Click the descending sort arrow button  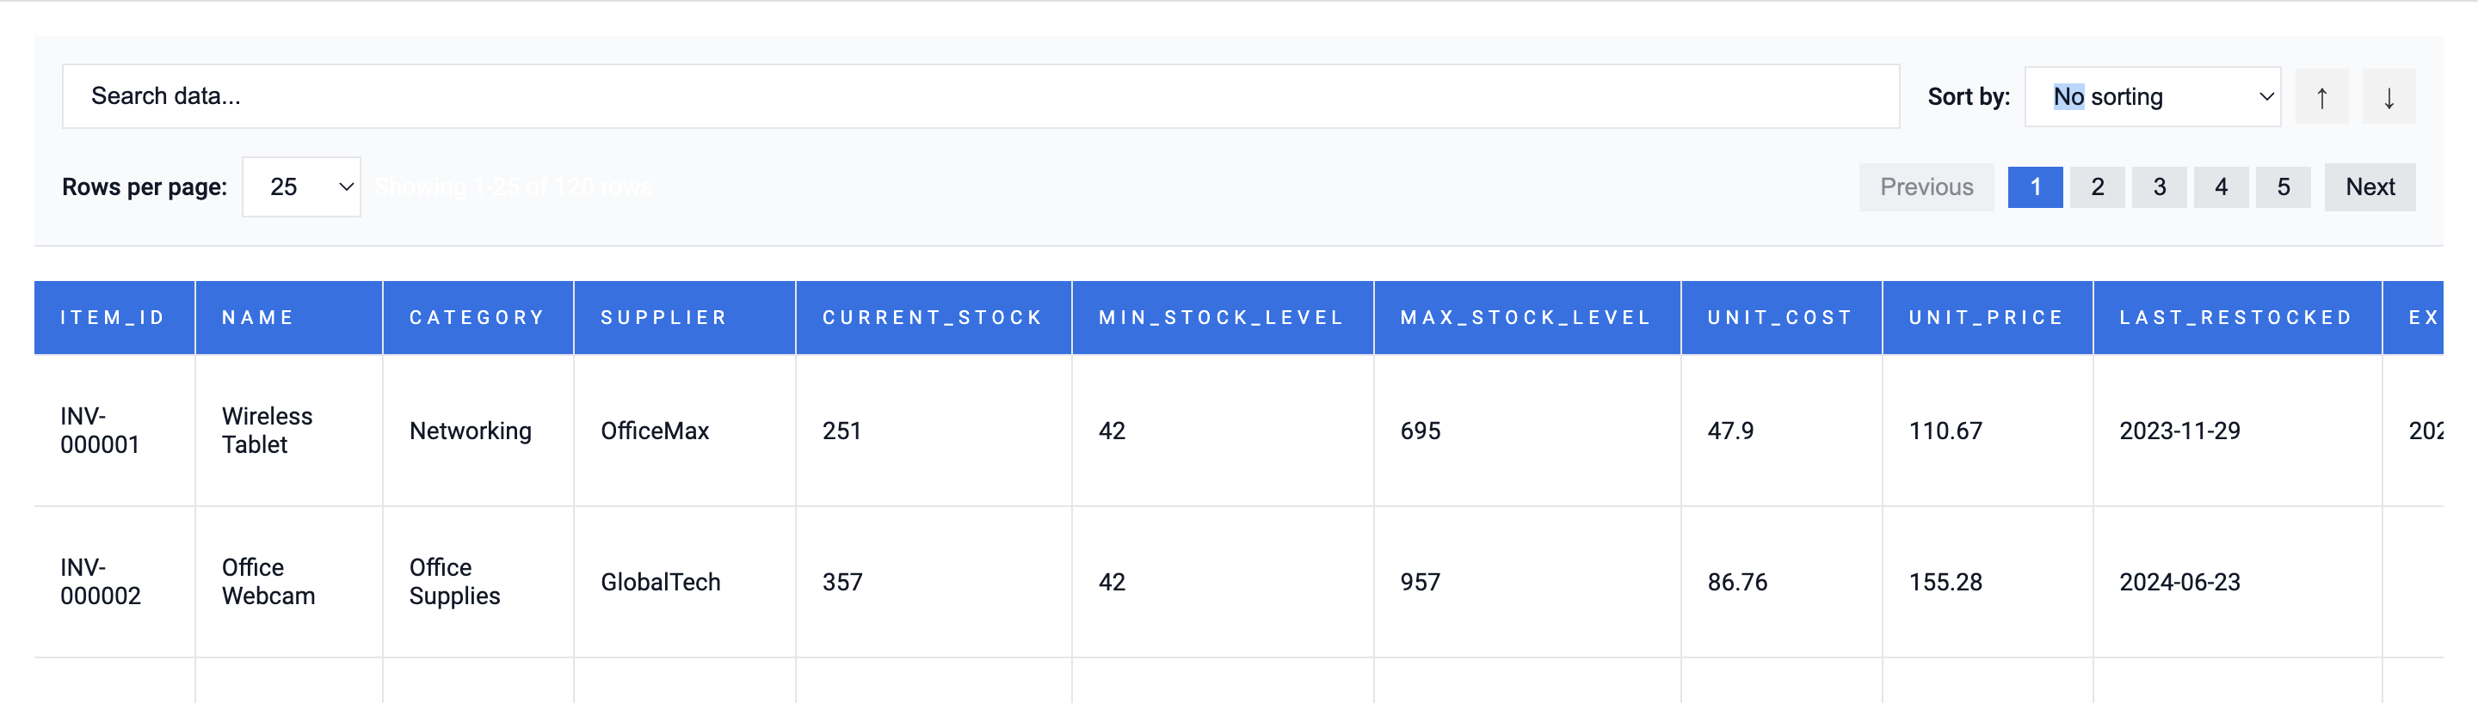tap(2388, 97)
